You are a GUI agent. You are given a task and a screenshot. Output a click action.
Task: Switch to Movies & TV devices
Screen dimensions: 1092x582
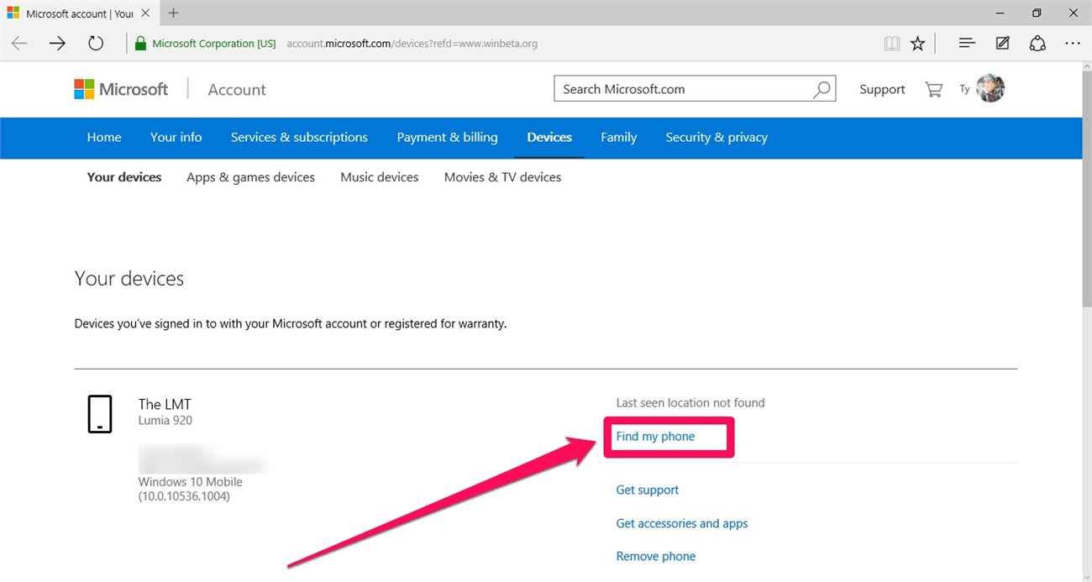(x=503, y=177)
